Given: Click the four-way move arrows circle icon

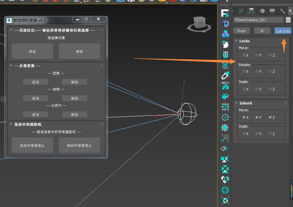Looking at the screenshot, I should point(225,190).
